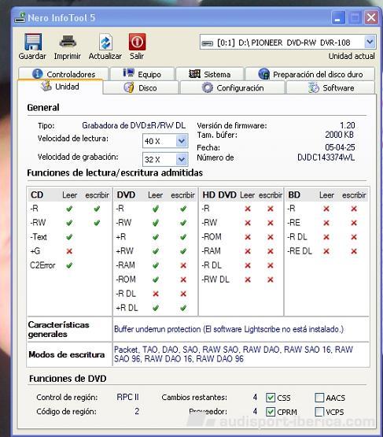Click the green check for CD -R escribir
The image size is (383, 437).
coord(97,209)
